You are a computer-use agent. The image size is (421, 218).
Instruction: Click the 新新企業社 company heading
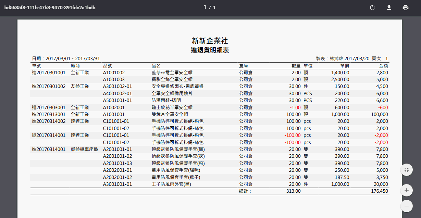pos(210,41)
